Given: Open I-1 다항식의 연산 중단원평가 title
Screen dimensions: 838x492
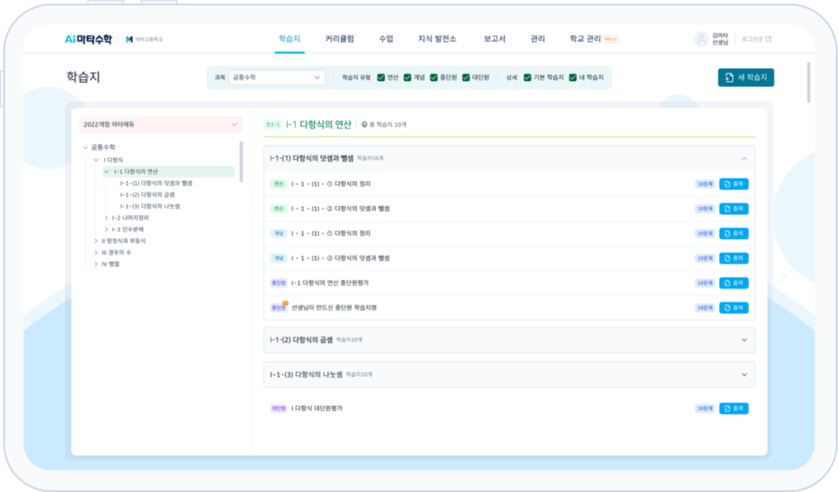Looking at the screenshot, I should point(330,283).
